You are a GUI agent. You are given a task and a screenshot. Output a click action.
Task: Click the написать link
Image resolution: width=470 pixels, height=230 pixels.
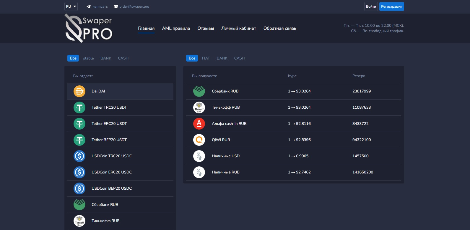tap(100, 6)
